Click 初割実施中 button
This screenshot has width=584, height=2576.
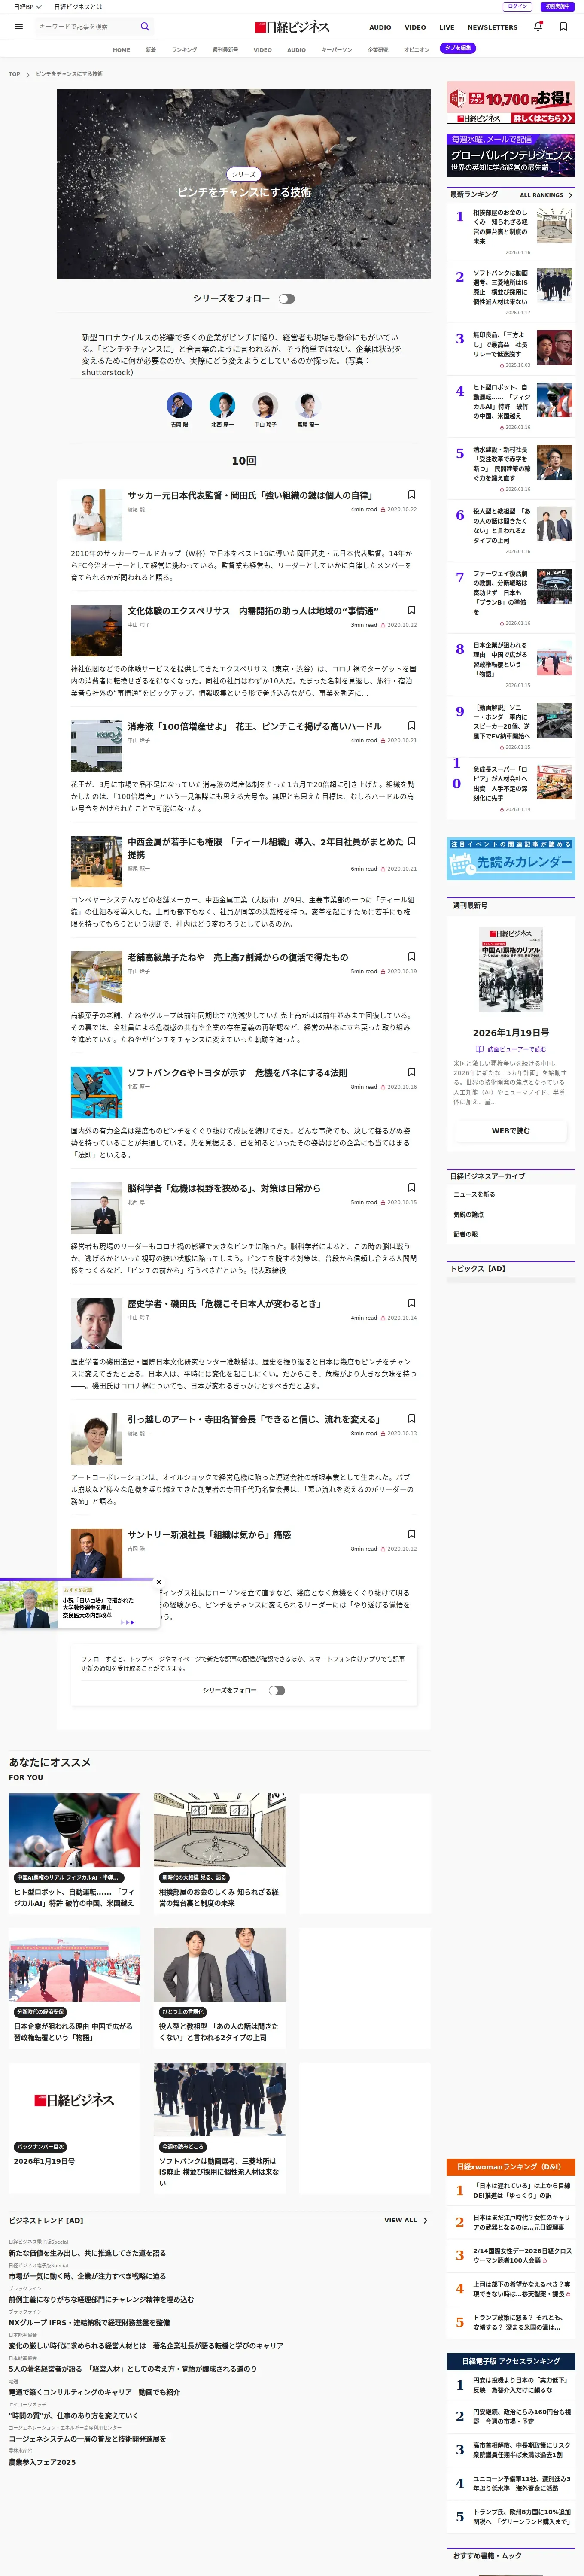pyautogui.click(x=557, y=6)
